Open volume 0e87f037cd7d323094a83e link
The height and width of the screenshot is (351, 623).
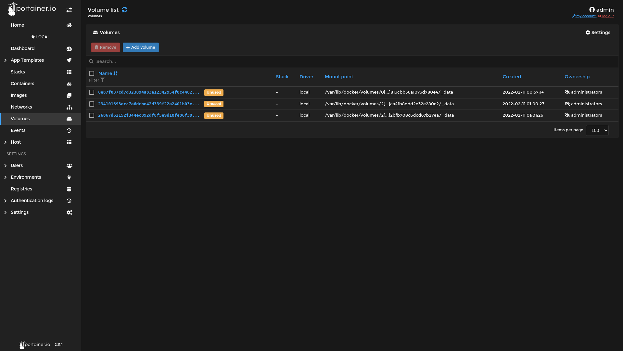click(149, 92)
